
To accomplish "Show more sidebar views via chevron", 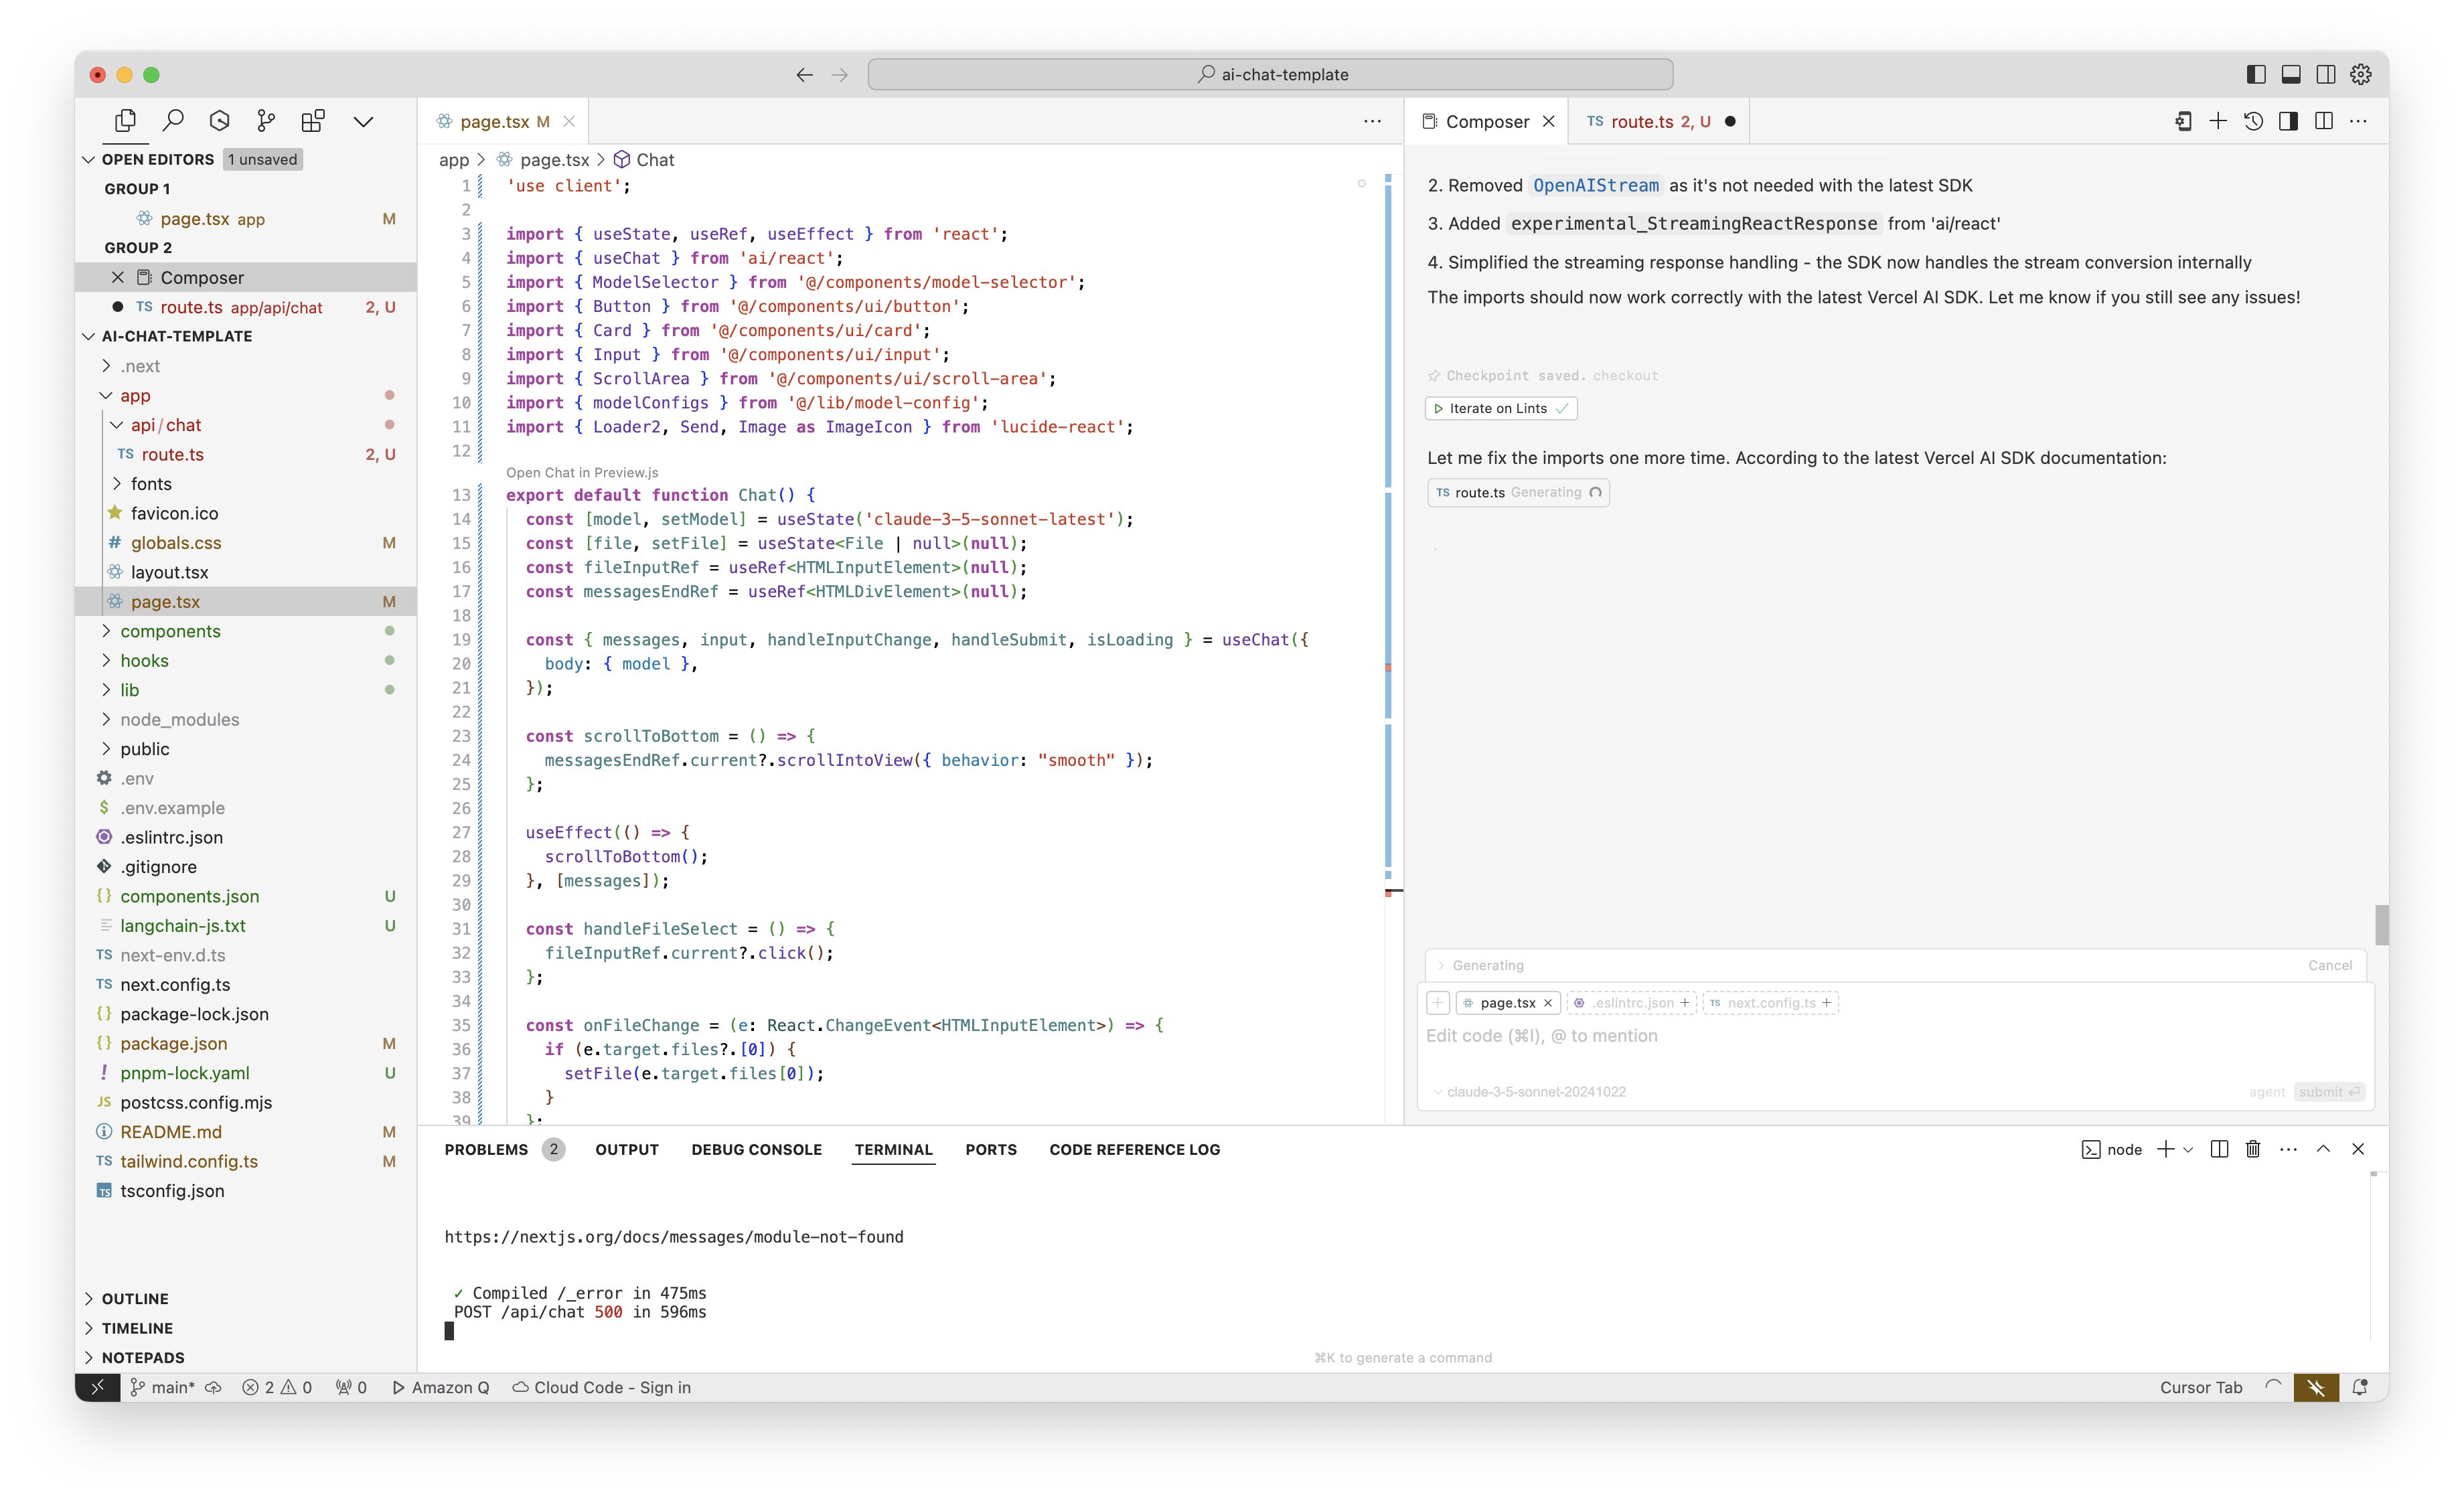I will pyautogui.click(x=363, y=121).
